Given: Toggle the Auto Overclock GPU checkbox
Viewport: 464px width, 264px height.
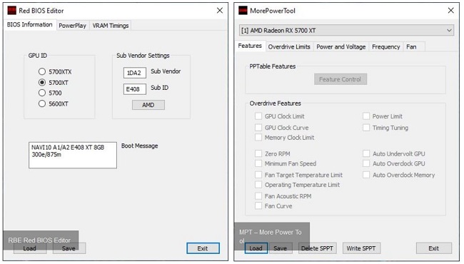Looking at the screenshot, I should 366,163.
